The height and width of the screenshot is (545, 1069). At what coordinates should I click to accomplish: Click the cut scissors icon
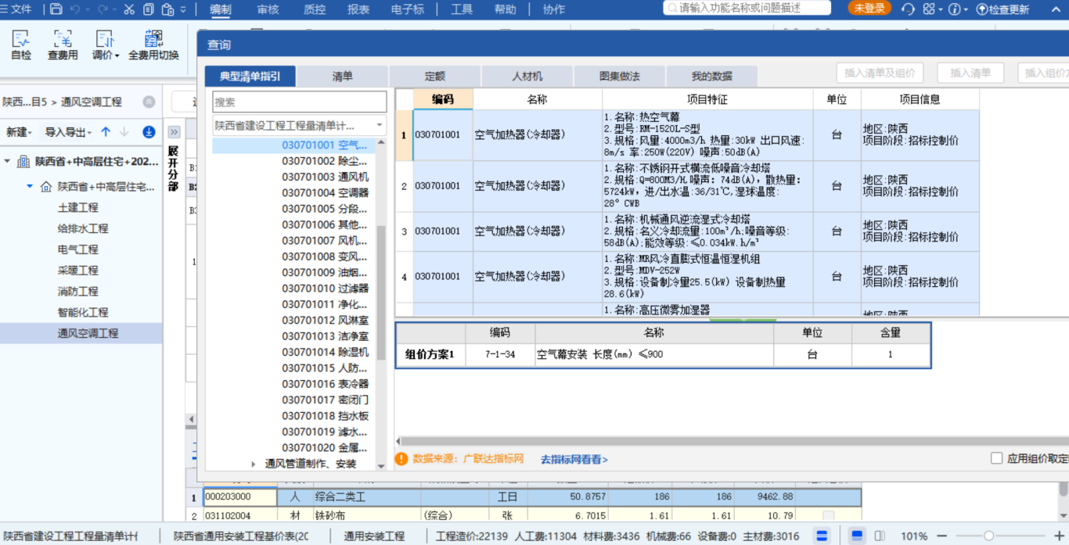pyautogui.click(x=129, y=9)
